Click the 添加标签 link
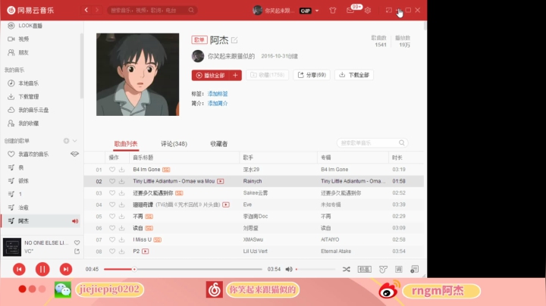The height and width of the screenshot is (306, 546). pos(218,94)
